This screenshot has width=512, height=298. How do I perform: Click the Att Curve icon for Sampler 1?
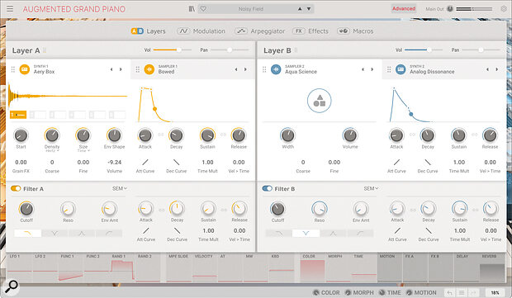[145, 163]
